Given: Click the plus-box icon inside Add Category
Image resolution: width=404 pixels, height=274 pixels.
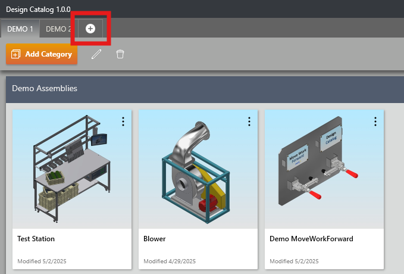Looking at the screenshot, I should point(16,54).
